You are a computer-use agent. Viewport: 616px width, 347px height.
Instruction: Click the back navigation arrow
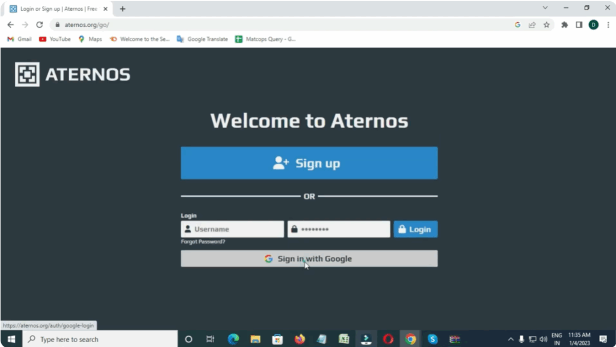tap(10, 25)
